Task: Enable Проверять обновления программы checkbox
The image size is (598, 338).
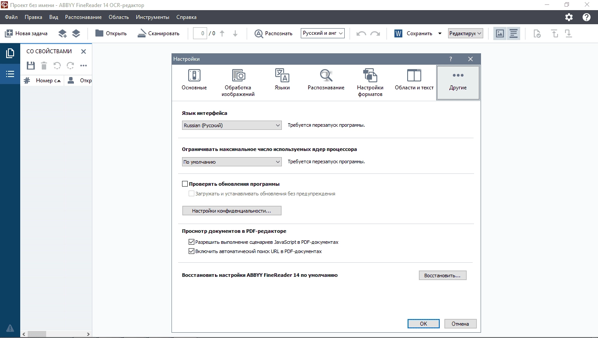Action: click(x=185, y=184)
